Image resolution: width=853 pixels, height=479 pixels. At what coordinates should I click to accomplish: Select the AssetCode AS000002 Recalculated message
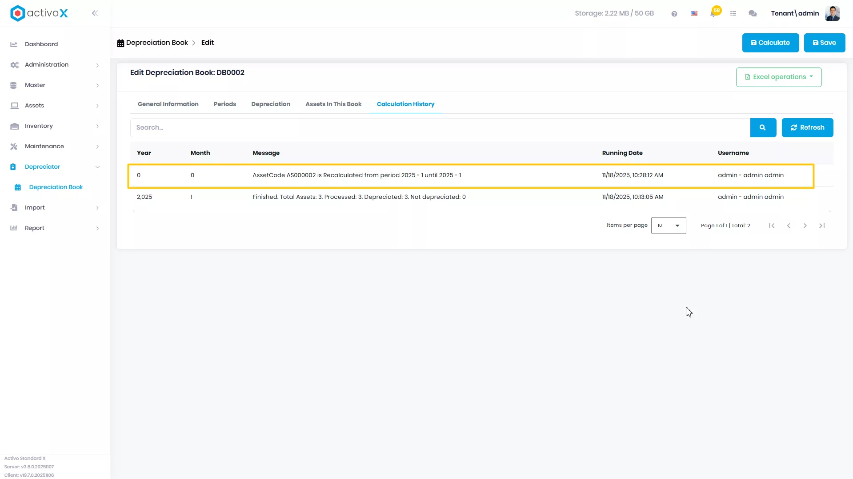click(357, 175)
